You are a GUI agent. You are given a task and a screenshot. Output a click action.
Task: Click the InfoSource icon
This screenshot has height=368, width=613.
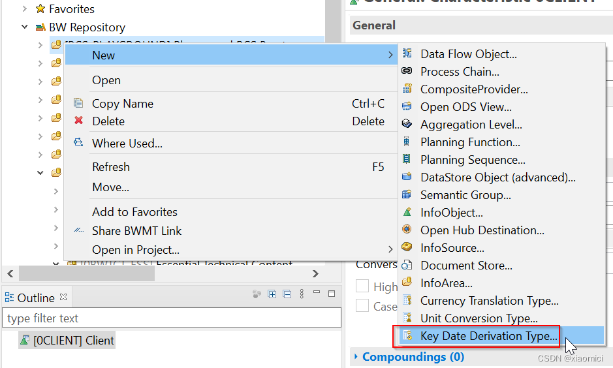[407, 247]
